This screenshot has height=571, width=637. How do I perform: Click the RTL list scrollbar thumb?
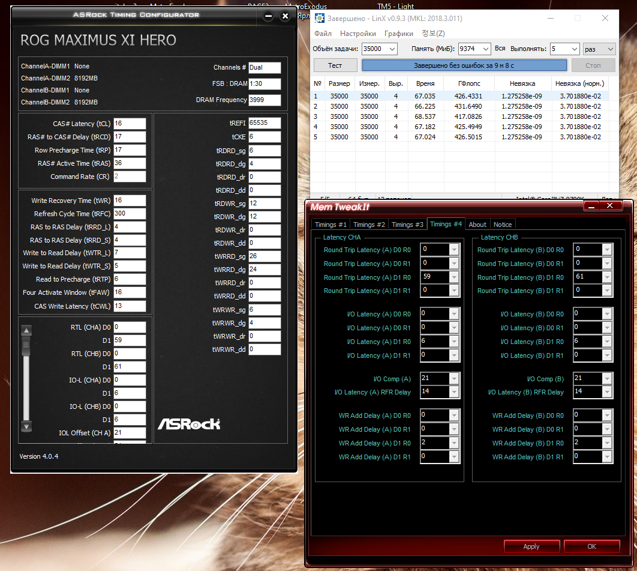26,346
